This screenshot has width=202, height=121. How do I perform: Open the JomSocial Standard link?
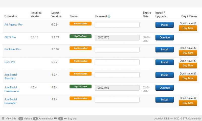11,77
